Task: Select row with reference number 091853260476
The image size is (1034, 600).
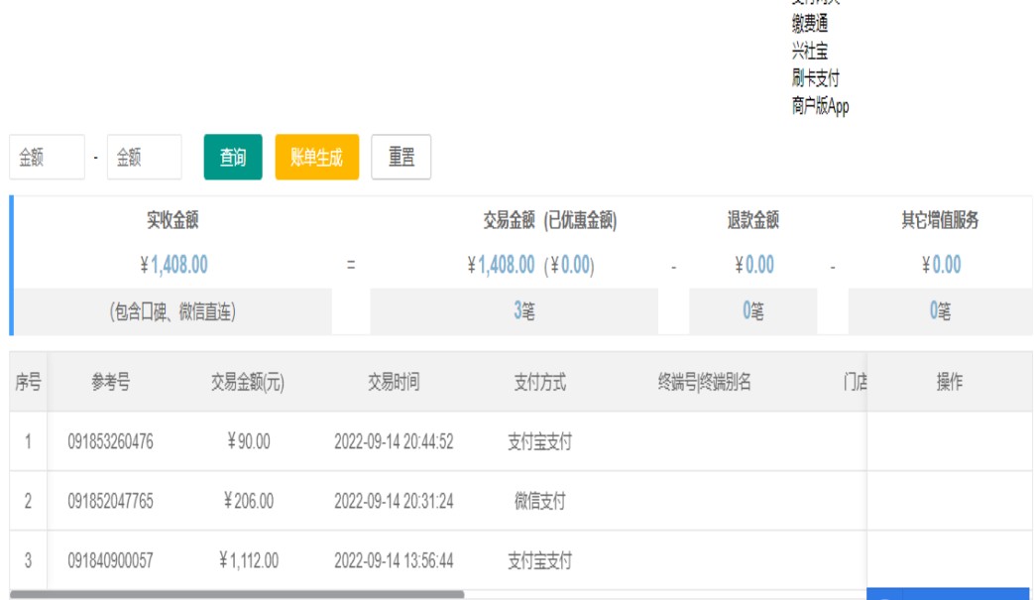Action: (x=110, y=442)
